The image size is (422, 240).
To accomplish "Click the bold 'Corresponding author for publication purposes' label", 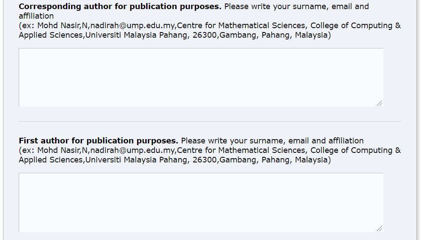I will coord(120,6).
